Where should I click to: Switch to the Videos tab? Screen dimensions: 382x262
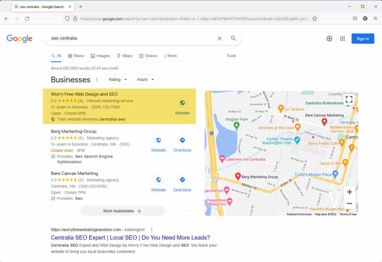(148, 56)
